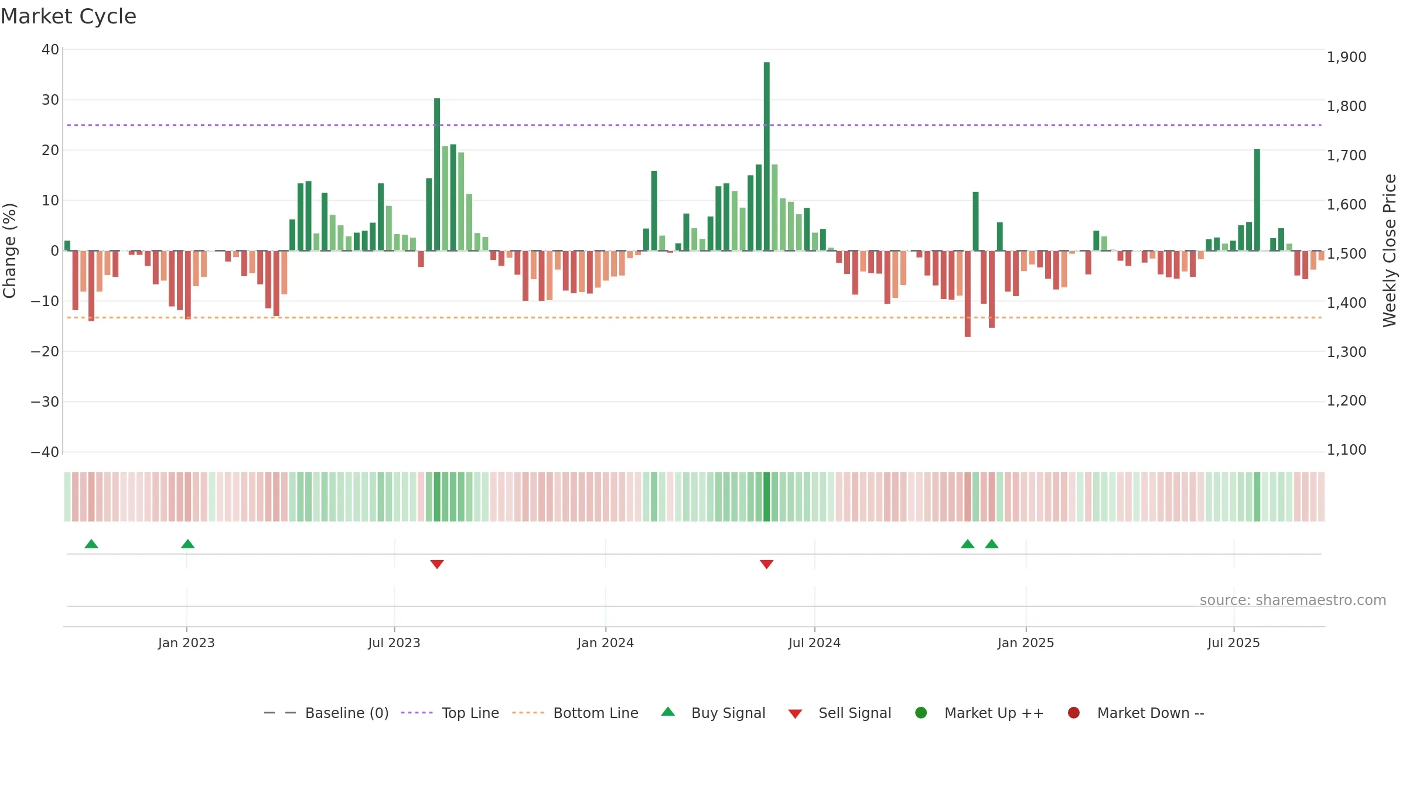Toggle the Buy Signal legend entry

[713, 713]
